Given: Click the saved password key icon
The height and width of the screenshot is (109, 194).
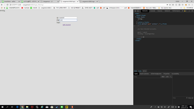Looking at the screenshot, I should click(x=167, y=5).
